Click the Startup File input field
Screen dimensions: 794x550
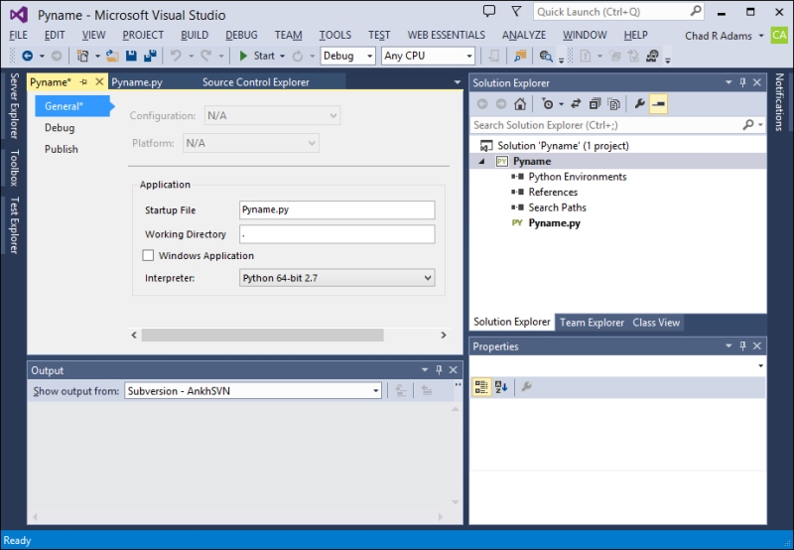[336, 209]
